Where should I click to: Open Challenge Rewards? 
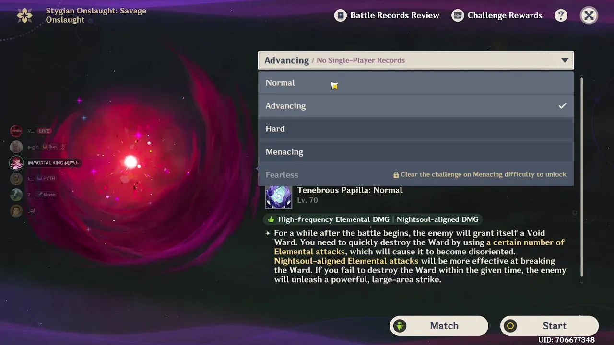(x=497, y=15)
